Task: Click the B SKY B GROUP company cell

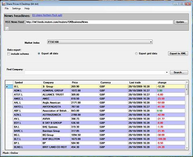Action: [56, 123]
